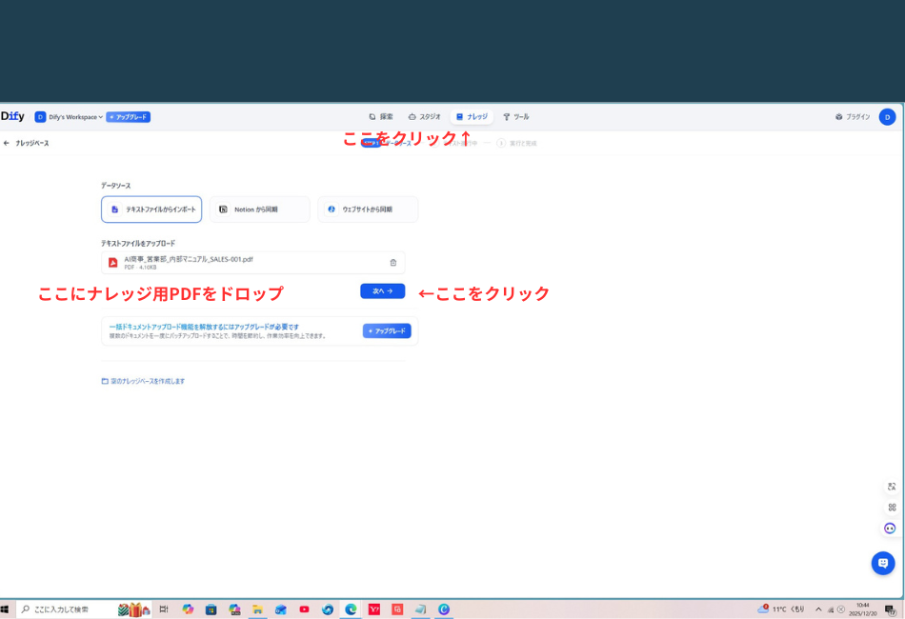Screen dimensions: 905x619
Task: Delete the uploaded SALES-001 PDF via trash icon
Action: click(392, 261)
